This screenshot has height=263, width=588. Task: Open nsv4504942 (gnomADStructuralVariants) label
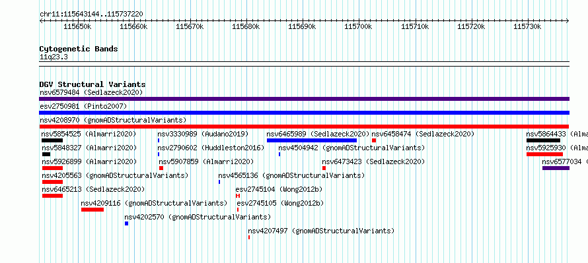pyautogui.click(x=351, y=148)
